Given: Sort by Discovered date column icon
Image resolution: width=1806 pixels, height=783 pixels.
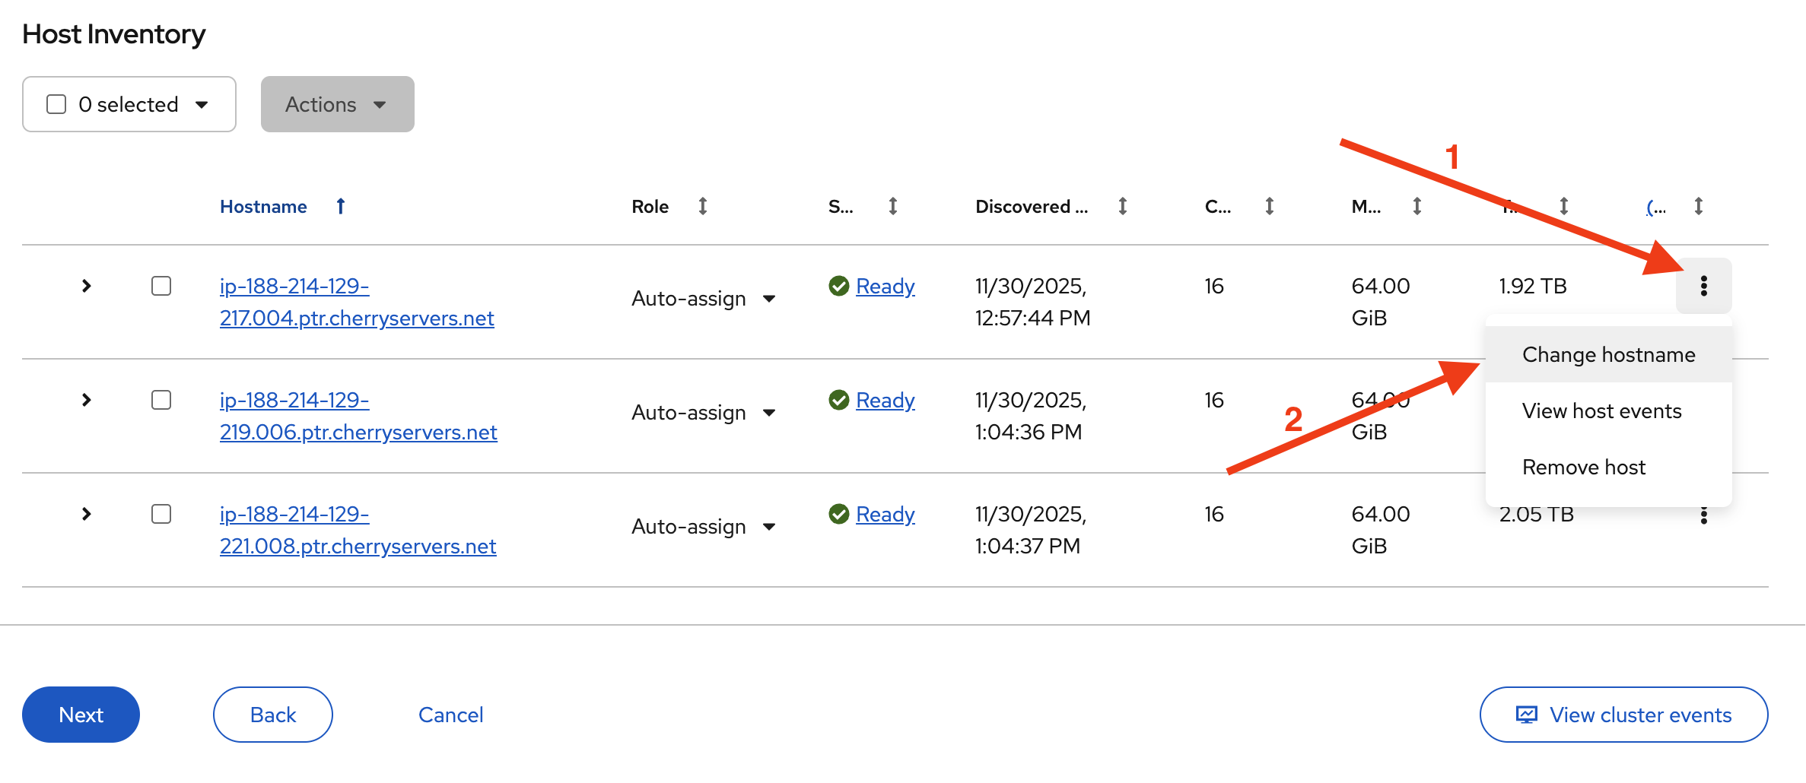Looking at the screenshot, I should tap(1122, 206).
